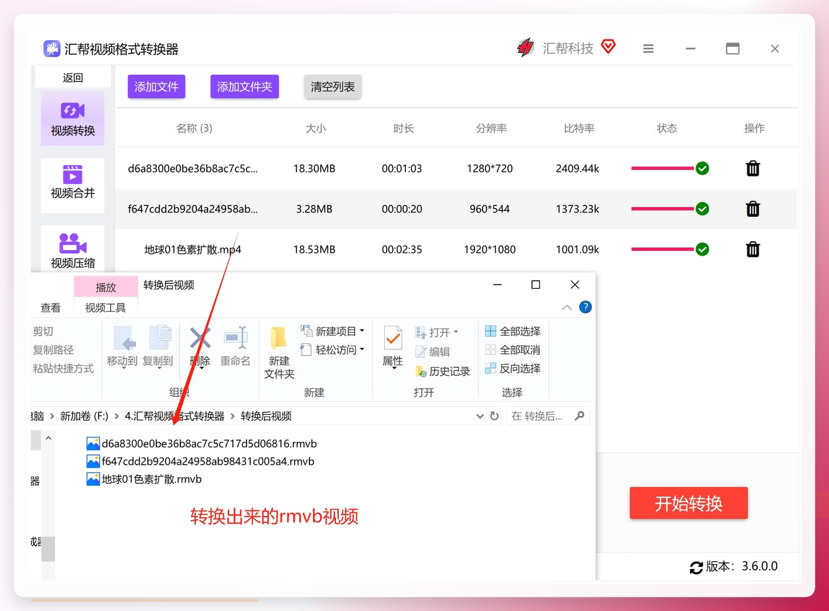This screenshot has width=829, height=611.
Task: Click 全部选择 in the Explorer ribbon
Action: [513, 331]
